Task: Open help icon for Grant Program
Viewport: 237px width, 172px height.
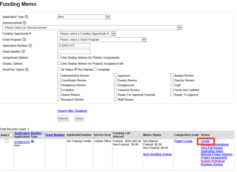Action: click(24, 39)
